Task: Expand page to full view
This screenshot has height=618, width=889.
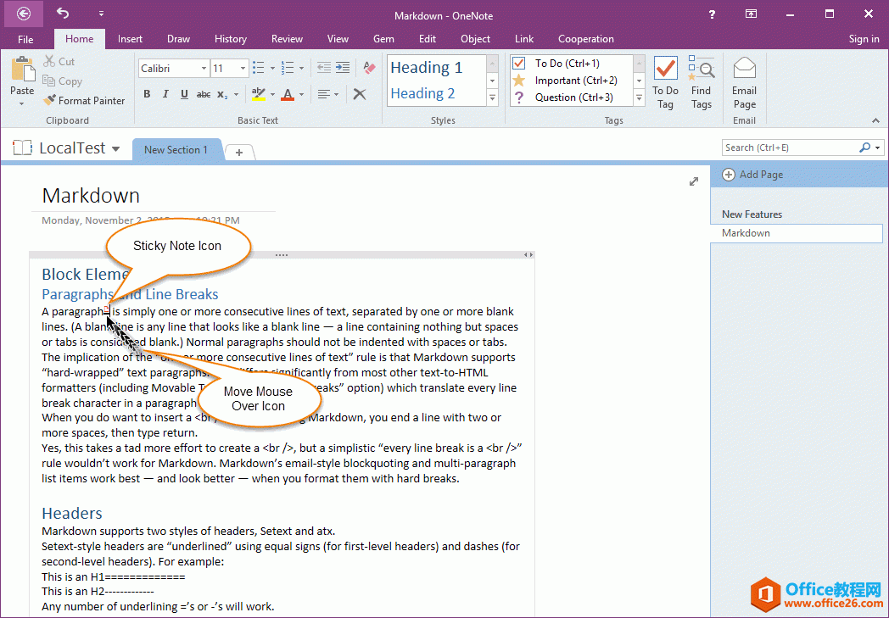Action: (693, 181)
